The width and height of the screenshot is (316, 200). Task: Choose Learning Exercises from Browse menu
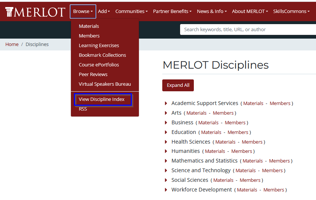[x=99, y=46]
